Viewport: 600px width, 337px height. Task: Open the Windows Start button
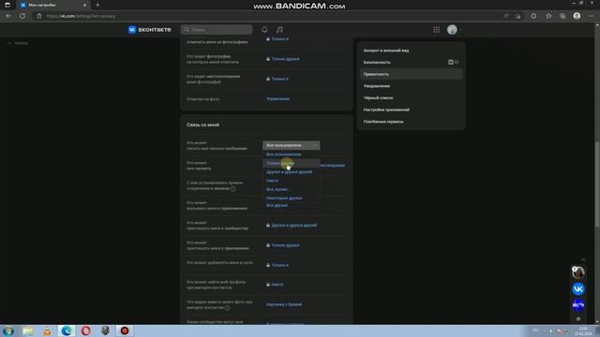click(x=8, y=330)
